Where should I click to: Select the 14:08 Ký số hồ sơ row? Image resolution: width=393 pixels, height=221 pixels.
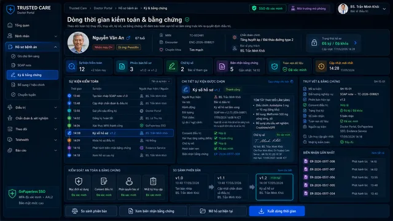(120, 133)
